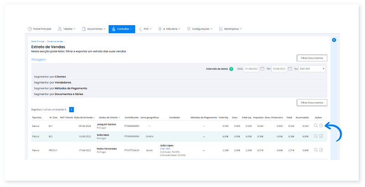Screen dimensions: 365x187
Task: Select page 1 in the pagination
Action: coord(72,109)
